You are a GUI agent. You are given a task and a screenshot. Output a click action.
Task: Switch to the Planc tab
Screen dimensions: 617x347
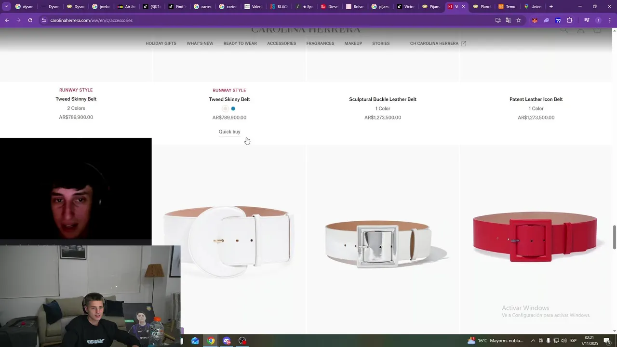(483, 7)
